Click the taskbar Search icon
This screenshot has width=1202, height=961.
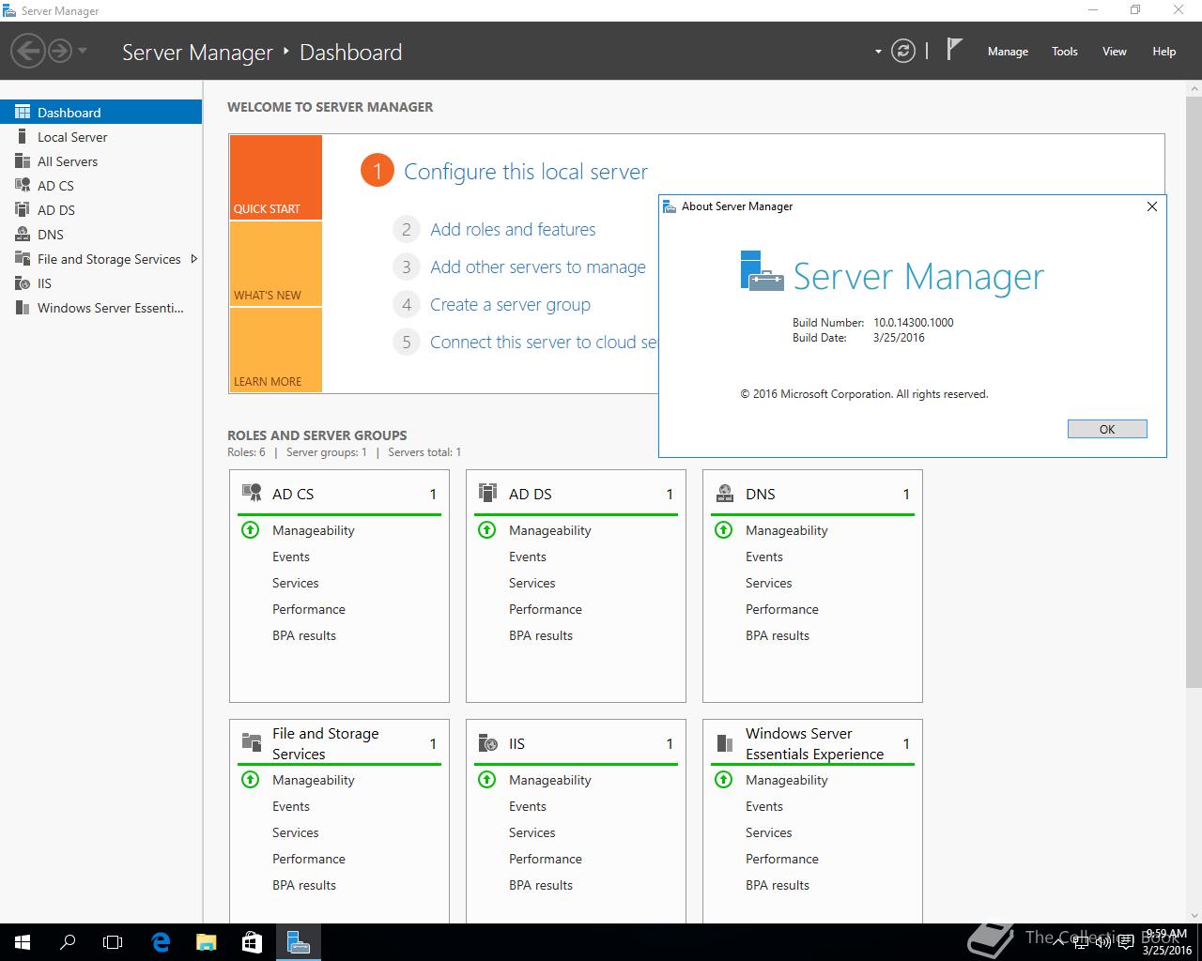[x=68, y=942]
